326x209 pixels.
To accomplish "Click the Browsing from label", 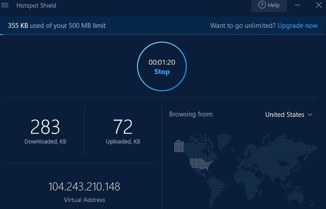I will pyautogui.click(x=191, y=114).
